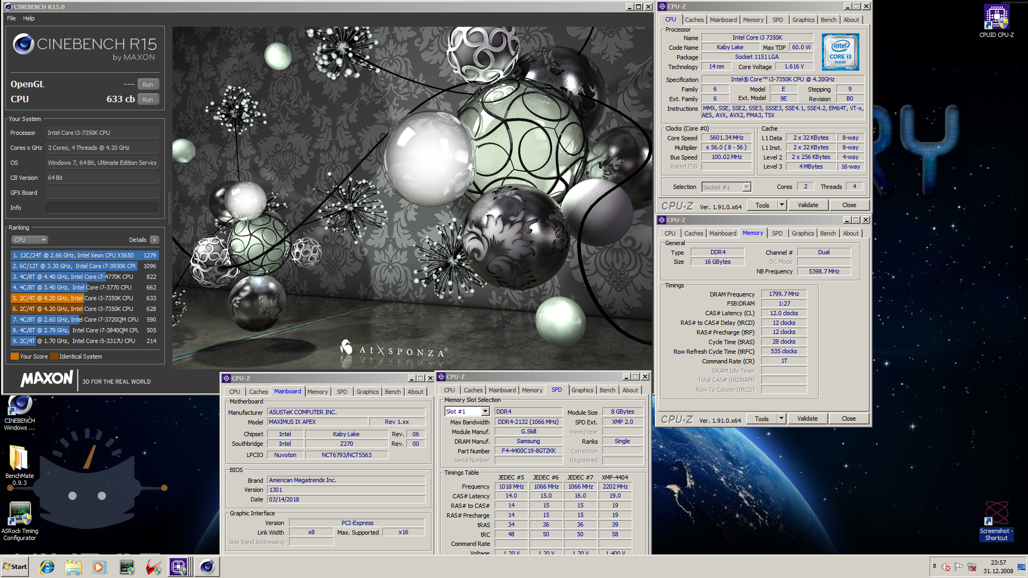Viewport: 1028px width, 578px height.
Task: Toggle ranking Details arrow button
Action: [x=155, y=240]
